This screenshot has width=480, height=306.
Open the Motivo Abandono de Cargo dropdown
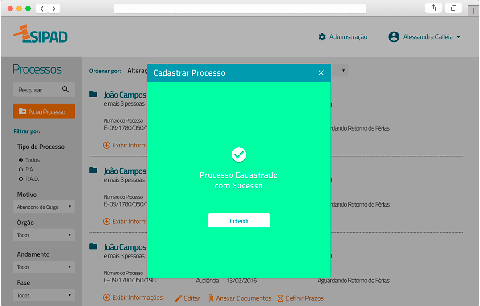44,207
